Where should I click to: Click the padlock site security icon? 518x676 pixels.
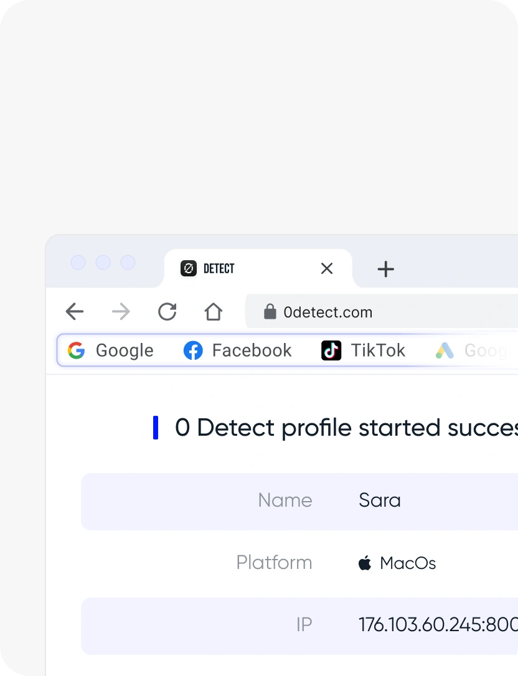270,312
